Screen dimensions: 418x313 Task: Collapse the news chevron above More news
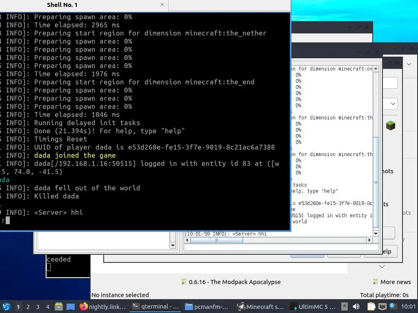click(x=382, y=267)
